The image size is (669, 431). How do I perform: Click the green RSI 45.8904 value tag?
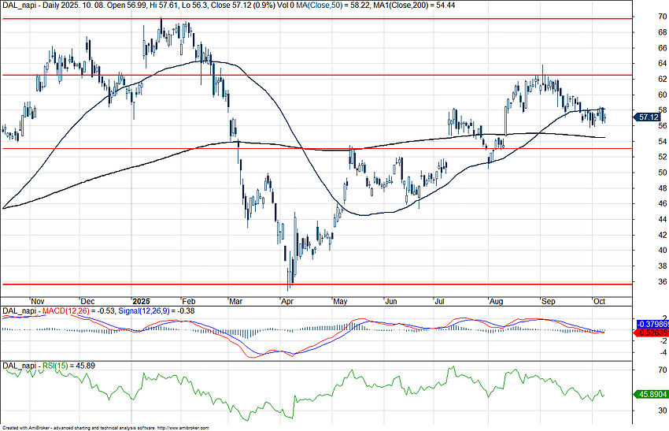(651, 394)
